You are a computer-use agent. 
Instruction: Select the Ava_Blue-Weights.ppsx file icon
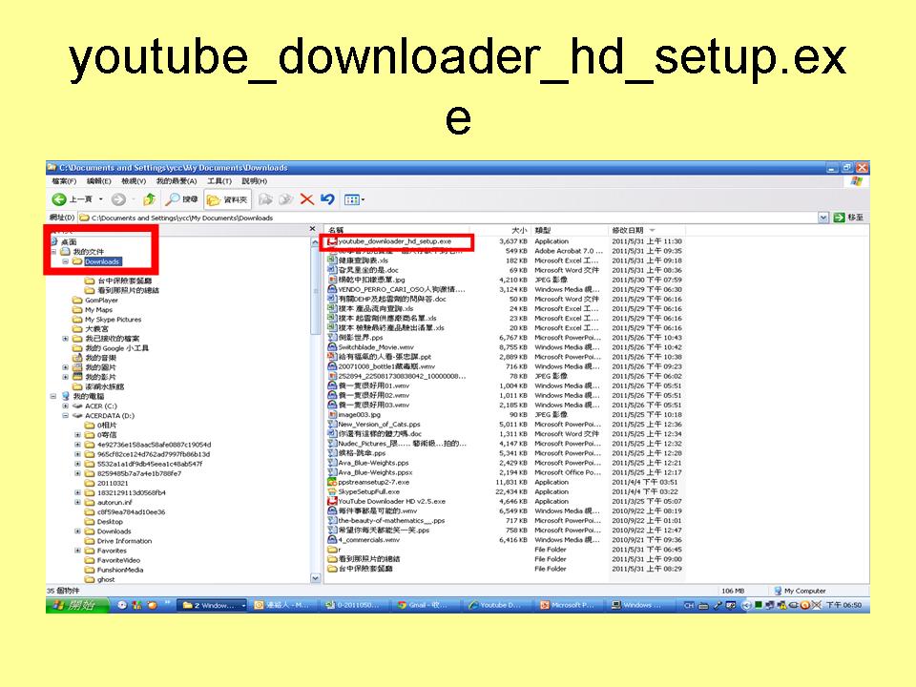pos(332,472)
